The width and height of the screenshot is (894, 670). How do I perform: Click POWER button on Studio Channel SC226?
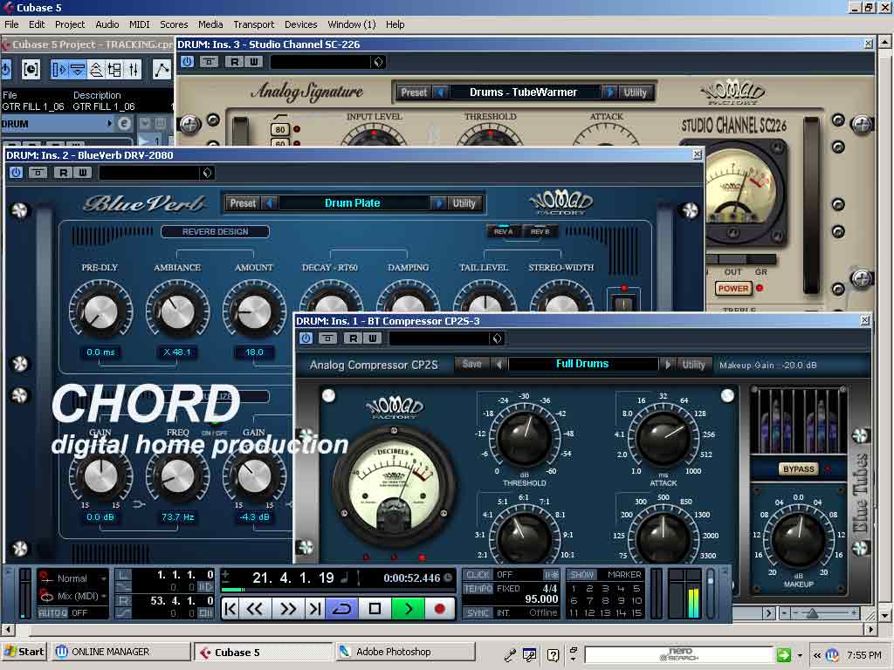pos(733,288)
